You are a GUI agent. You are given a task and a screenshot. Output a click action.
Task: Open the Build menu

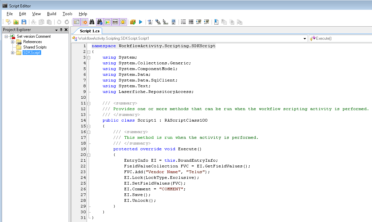click(52, 14)
